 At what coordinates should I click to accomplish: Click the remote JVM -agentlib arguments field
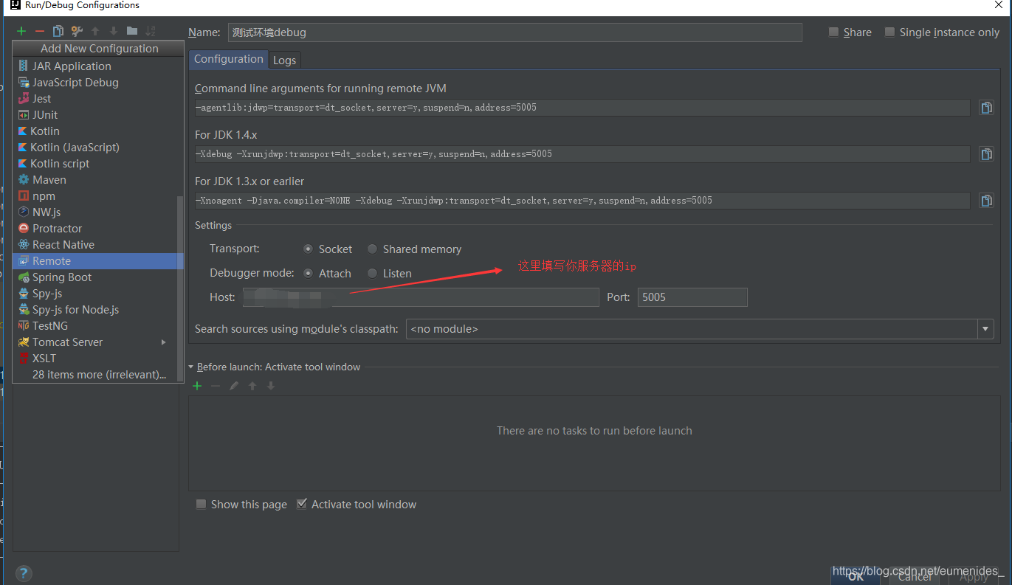tap(582, 108)
